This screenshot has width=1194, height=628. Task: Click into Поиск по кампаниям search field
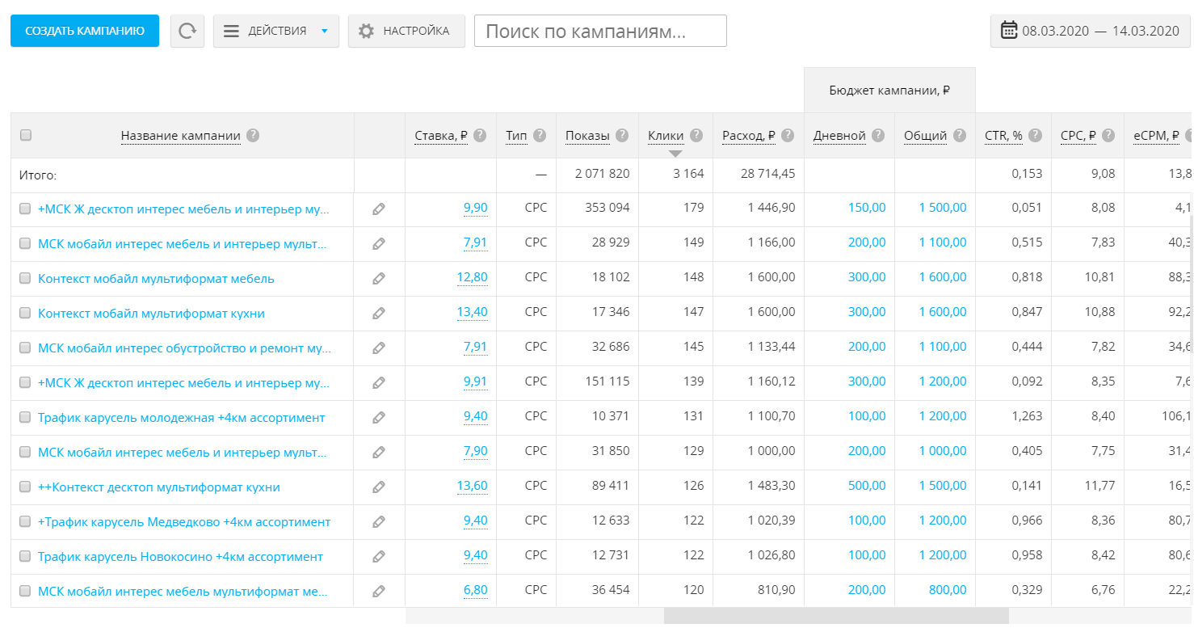600,32
